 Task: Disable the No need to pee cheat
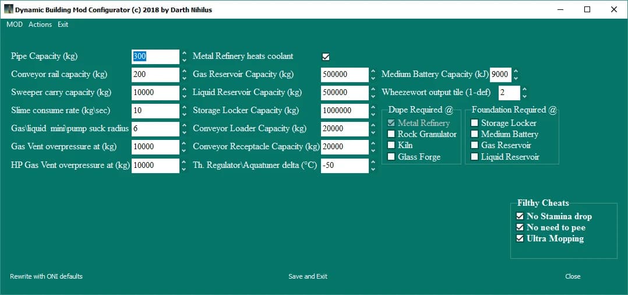coord(520,227)
